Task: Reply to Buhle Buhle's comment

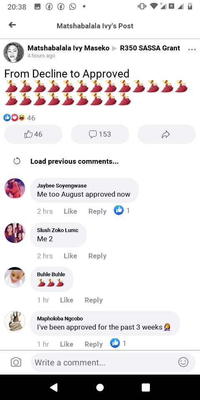Action: [x=94, y=300]
